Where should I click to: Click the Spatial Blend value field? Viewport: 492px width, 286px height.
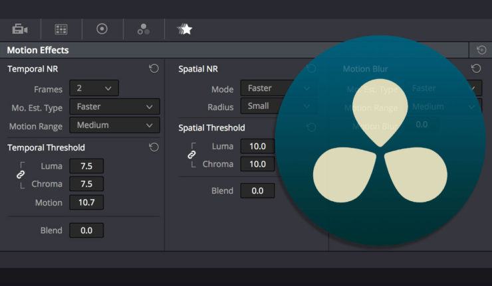coord(257,190)
